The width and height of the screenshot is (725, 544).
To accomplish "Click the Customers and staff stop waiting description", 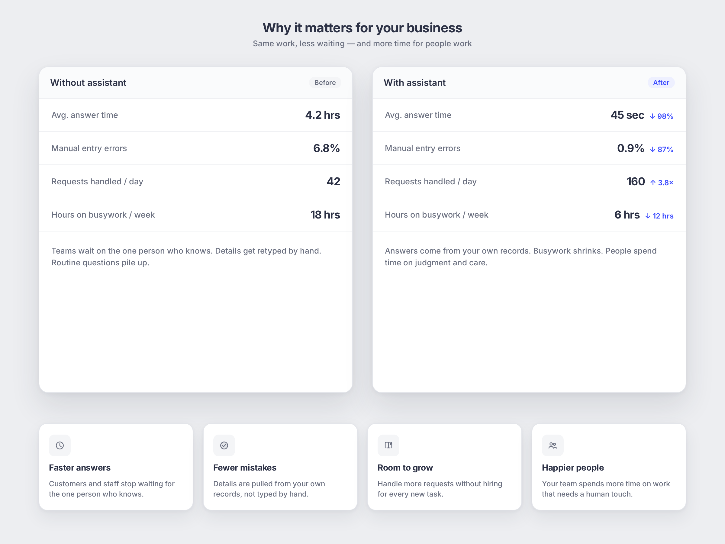I will coord(112,489).
